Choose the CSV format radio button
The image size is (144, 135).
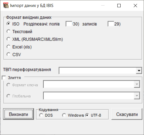[9, 54]
